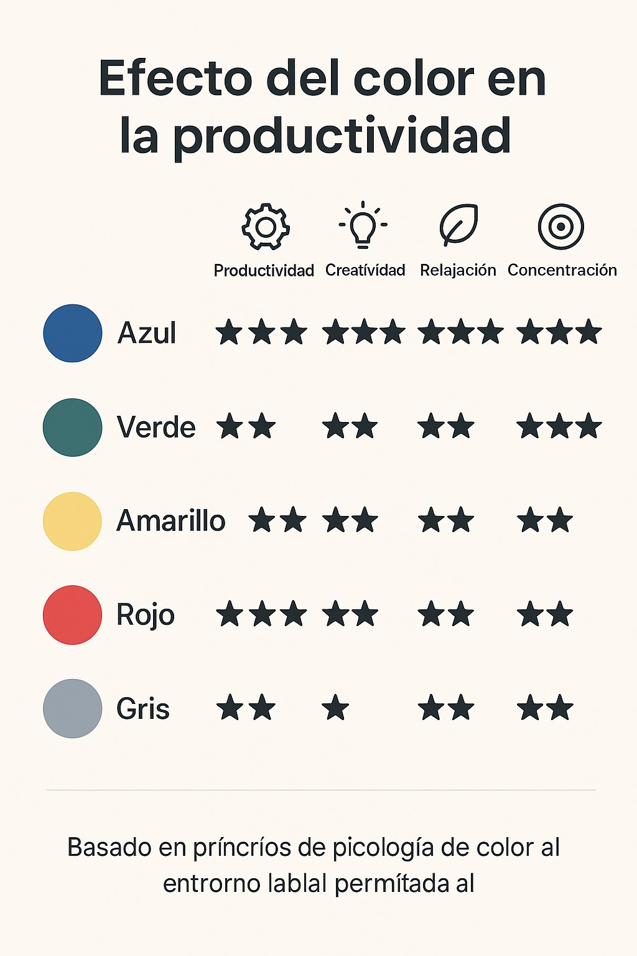Screen dimensions: 637x956
Task: Select the gray Gris color circle
Action: tap(73, 708)
